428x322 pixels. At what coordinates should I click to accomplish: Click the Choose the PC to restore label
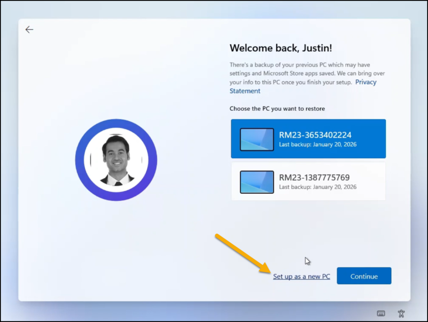pos(277,109)
